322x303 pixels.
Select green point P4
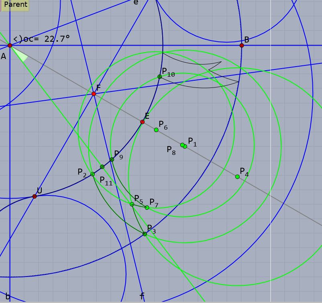pos(237,177)
